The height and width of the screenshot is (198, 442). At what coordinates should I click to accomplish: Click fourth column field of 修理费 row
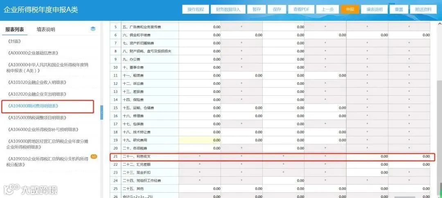pos(325,116)
